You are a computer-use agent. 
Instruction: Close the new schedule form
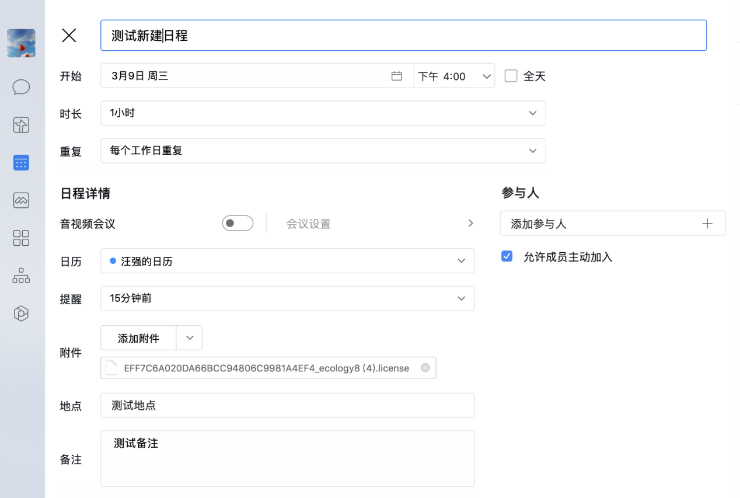click(x=69, y=36)
